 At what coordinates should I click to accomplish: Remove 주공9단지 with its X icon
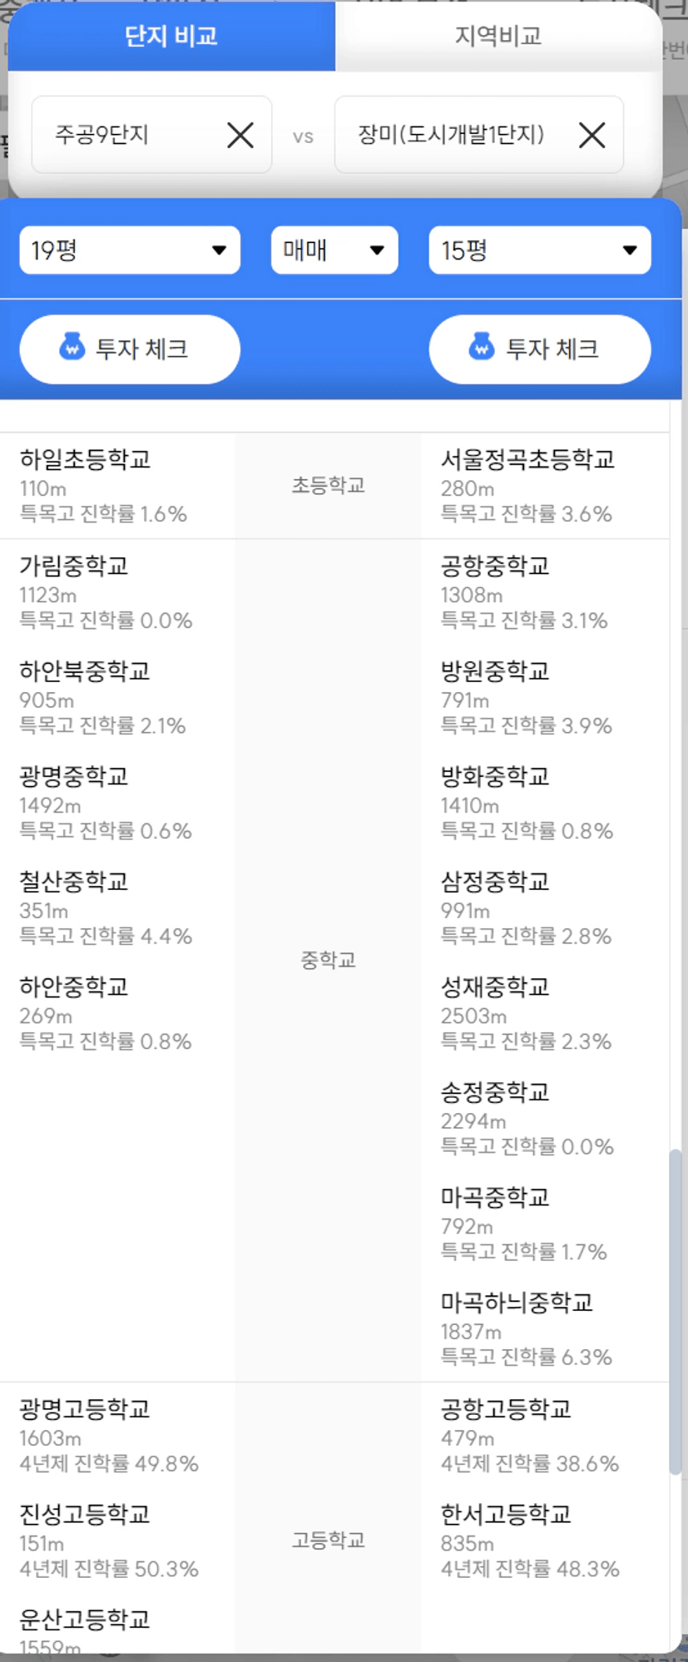[x=240, y=135]
